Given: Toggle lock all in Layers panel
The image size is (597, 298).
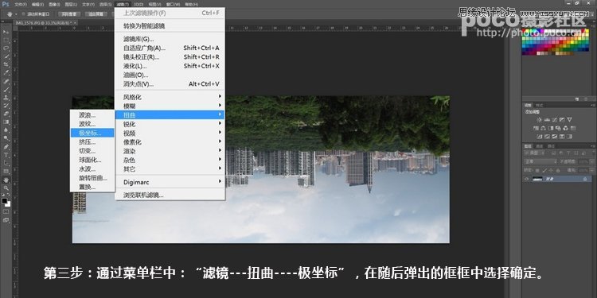Looking at the screenshot, I should (x=558, y=170).
